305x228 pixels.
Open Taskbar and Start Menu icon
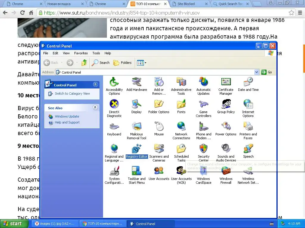136,171
